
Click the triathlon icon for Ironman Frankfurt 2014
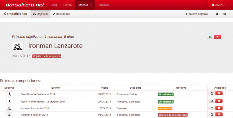coord(9,115)
